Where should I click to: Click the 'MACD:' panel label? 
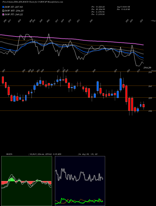click(9, 154)
